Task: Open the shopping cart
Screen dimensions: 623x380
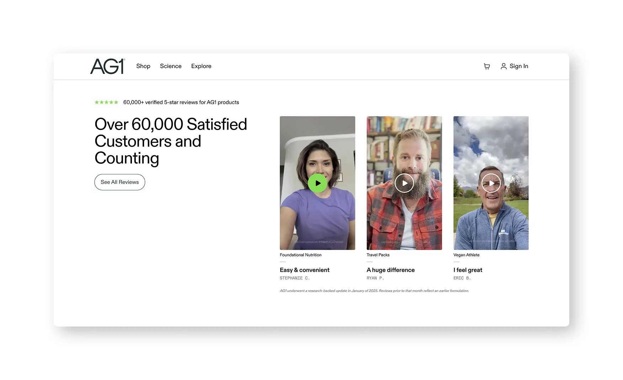Action: pyautogui.click(x=487, y=66)
